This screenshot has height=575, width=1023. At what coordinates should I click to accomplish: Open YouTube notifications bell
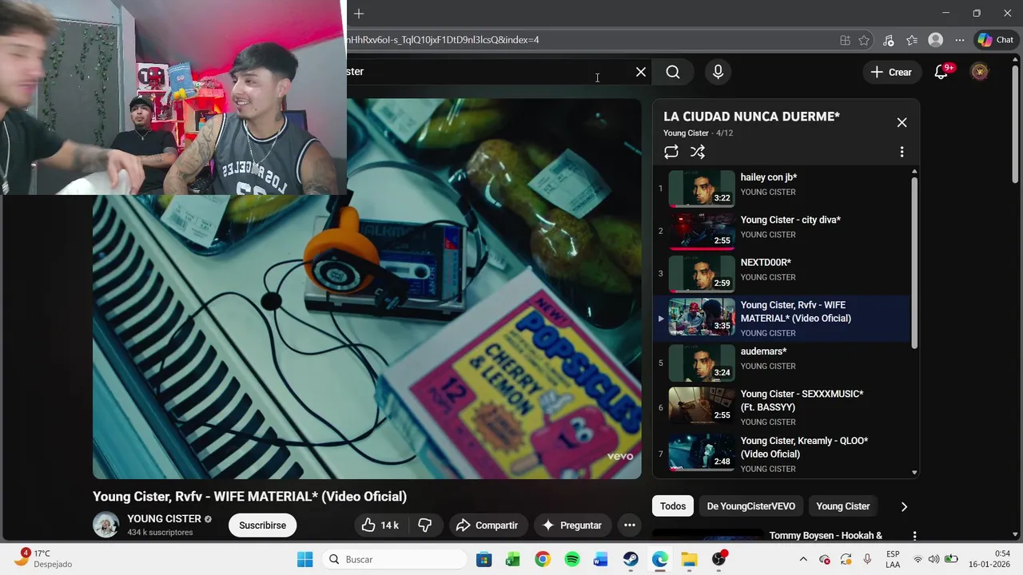[941, 72]
